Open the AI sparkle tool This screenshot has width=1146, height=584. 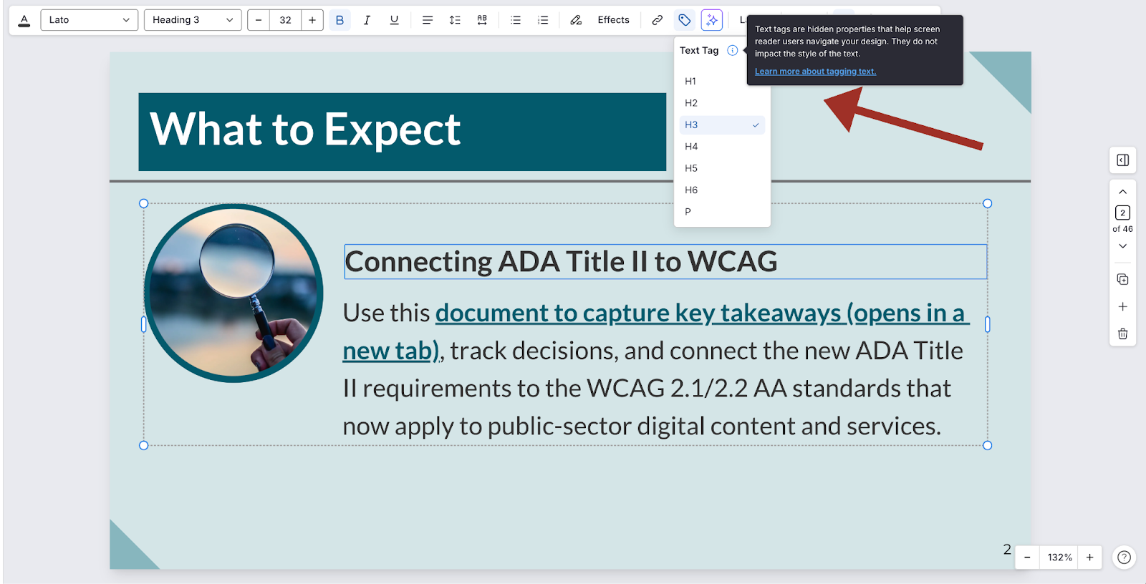click(712, 20)
